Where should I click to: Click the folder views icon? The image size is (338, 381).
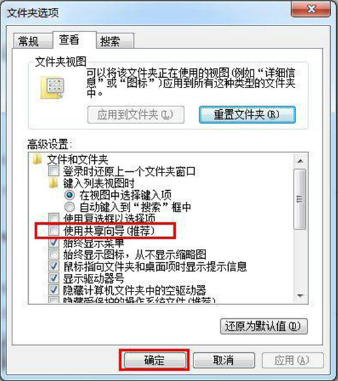point(52,87)
